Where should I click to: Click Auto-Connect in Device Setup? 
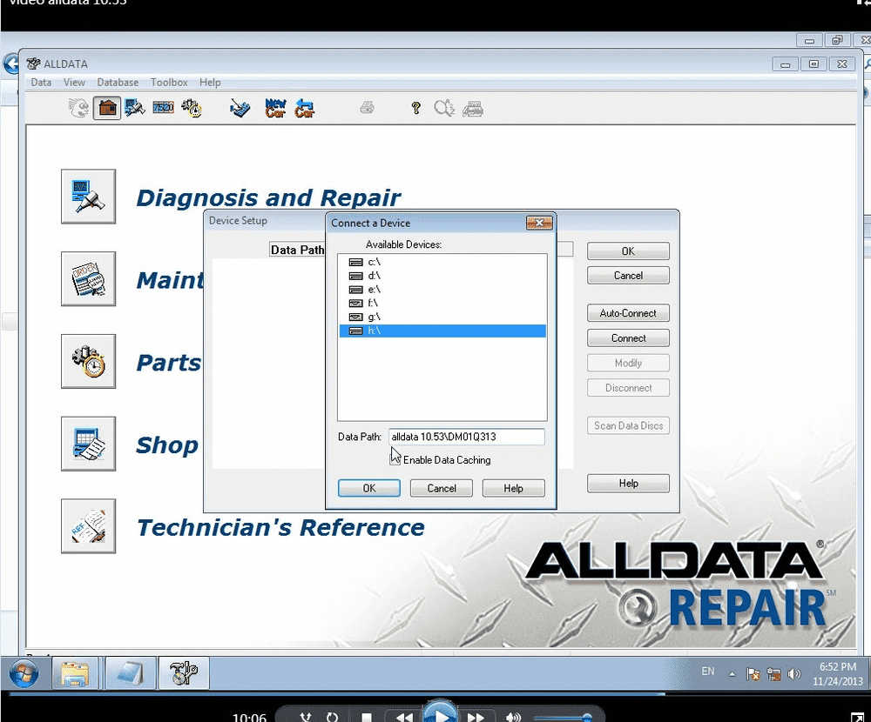628,313
